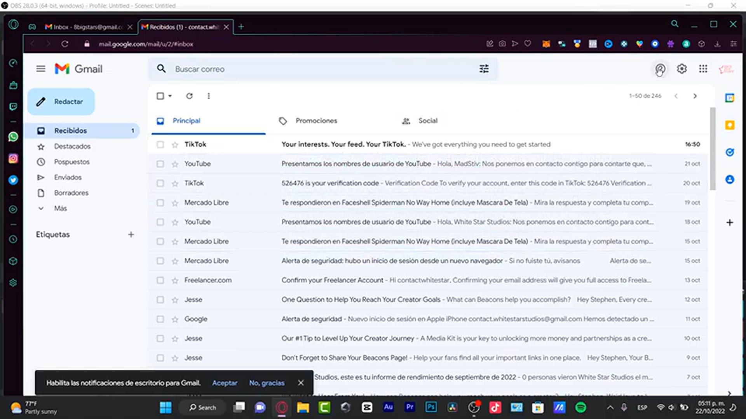Screen dimensions: 746x419
Task: Accept desktop notifications with Aceptar
Action: pos(225,383)
